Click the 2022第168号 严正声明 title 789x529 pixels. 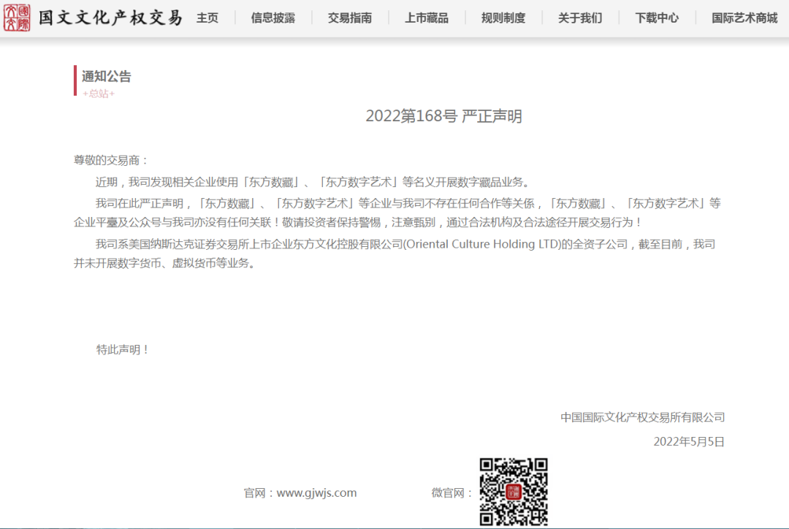(x=444, y=116)
